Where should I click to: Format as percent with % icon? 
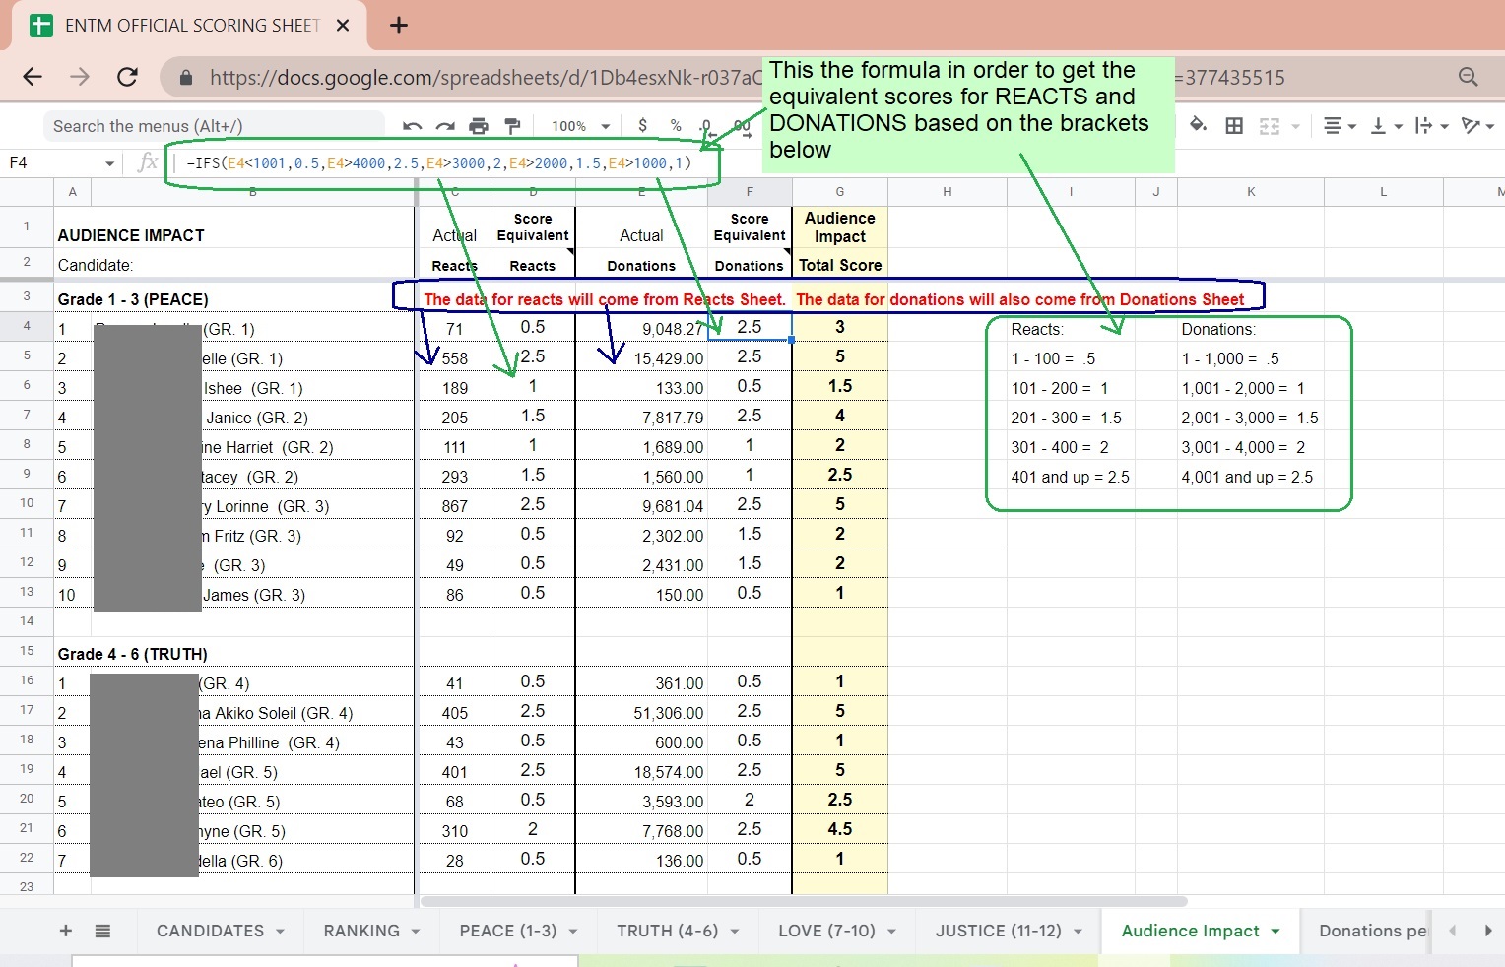click(x=676, y=126)
